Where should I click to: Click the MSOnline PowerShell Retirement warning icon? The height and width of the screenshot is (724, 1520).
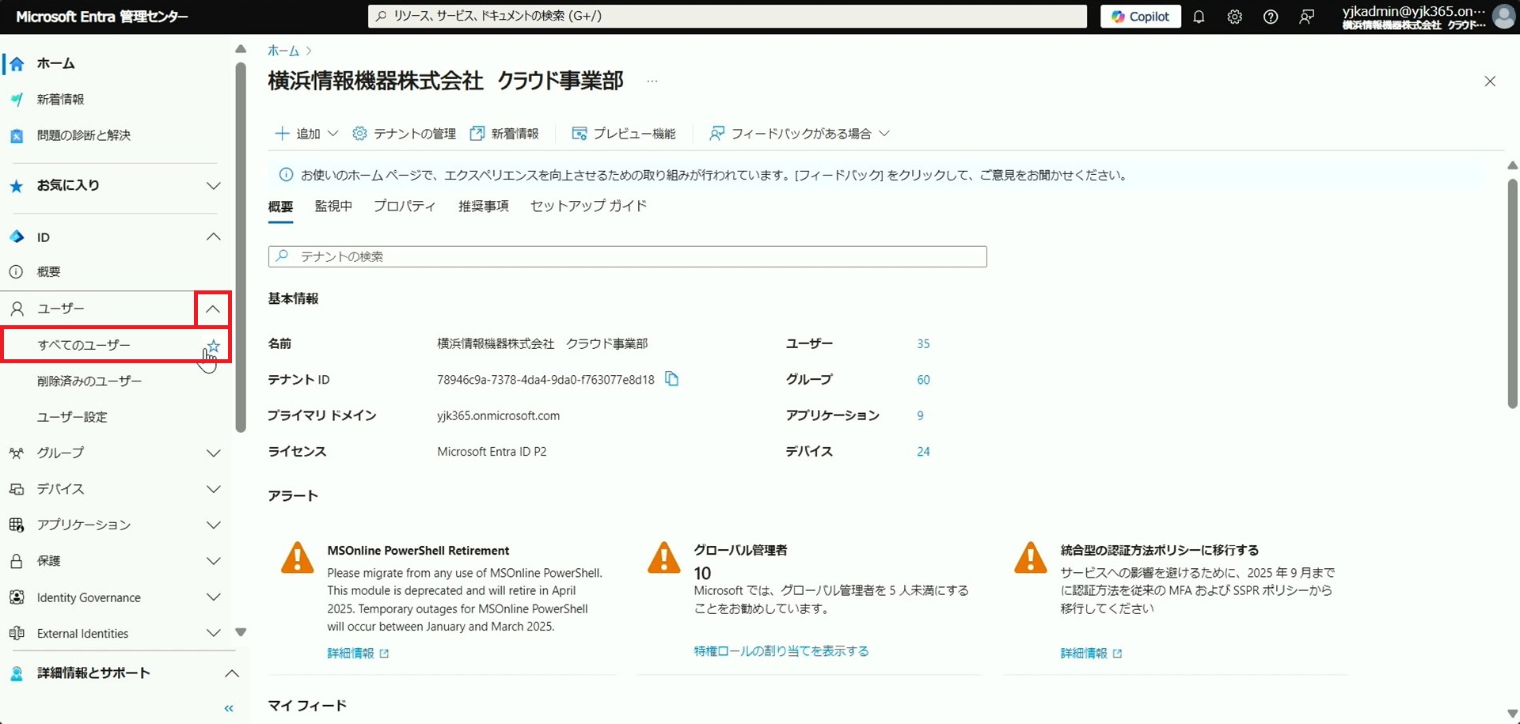click(x=298, y=558)
